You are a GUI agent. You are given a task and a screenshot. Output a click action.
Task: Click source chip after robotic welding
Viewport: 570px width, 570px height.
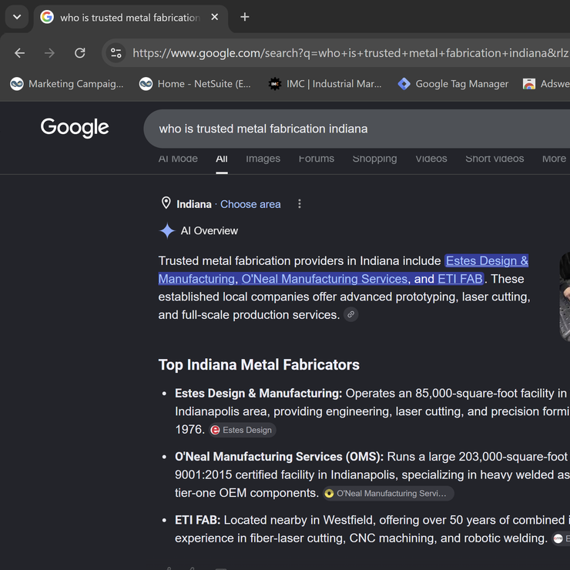(562, 538)
